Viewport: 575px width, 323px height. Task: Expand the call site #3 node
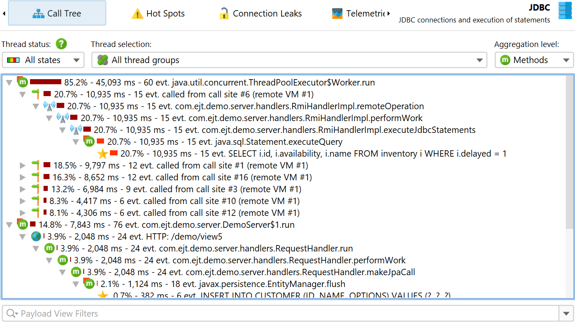23,189
